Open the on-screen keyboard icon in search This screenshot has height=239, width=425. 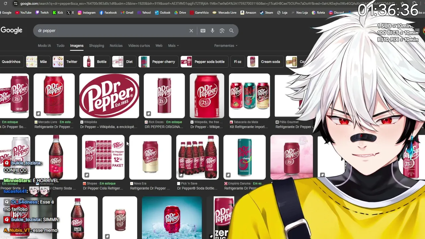[203, 31]
